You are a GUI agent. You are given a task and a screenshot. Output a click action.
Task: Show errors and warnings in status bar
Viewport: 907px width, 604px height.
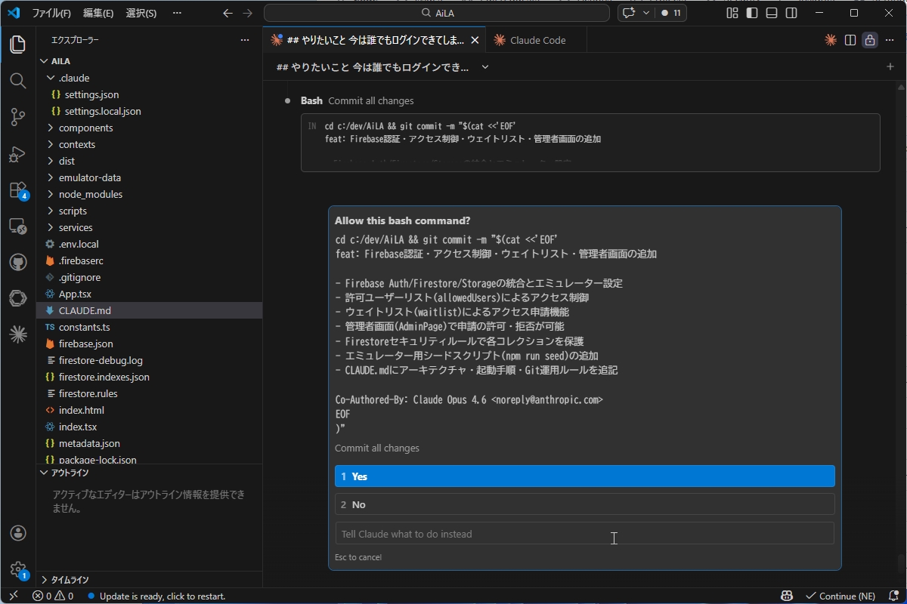[x=53, y=596]
